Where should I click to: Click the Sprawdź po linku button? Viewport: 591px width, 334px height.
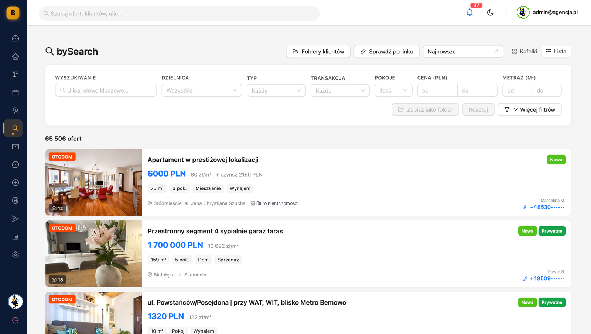(387, 52)
